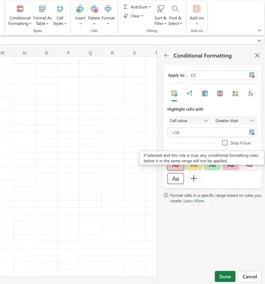265x284 pixels.
Task: Expand the AutoSum dropdown arrow
Action: click(150, 7)
